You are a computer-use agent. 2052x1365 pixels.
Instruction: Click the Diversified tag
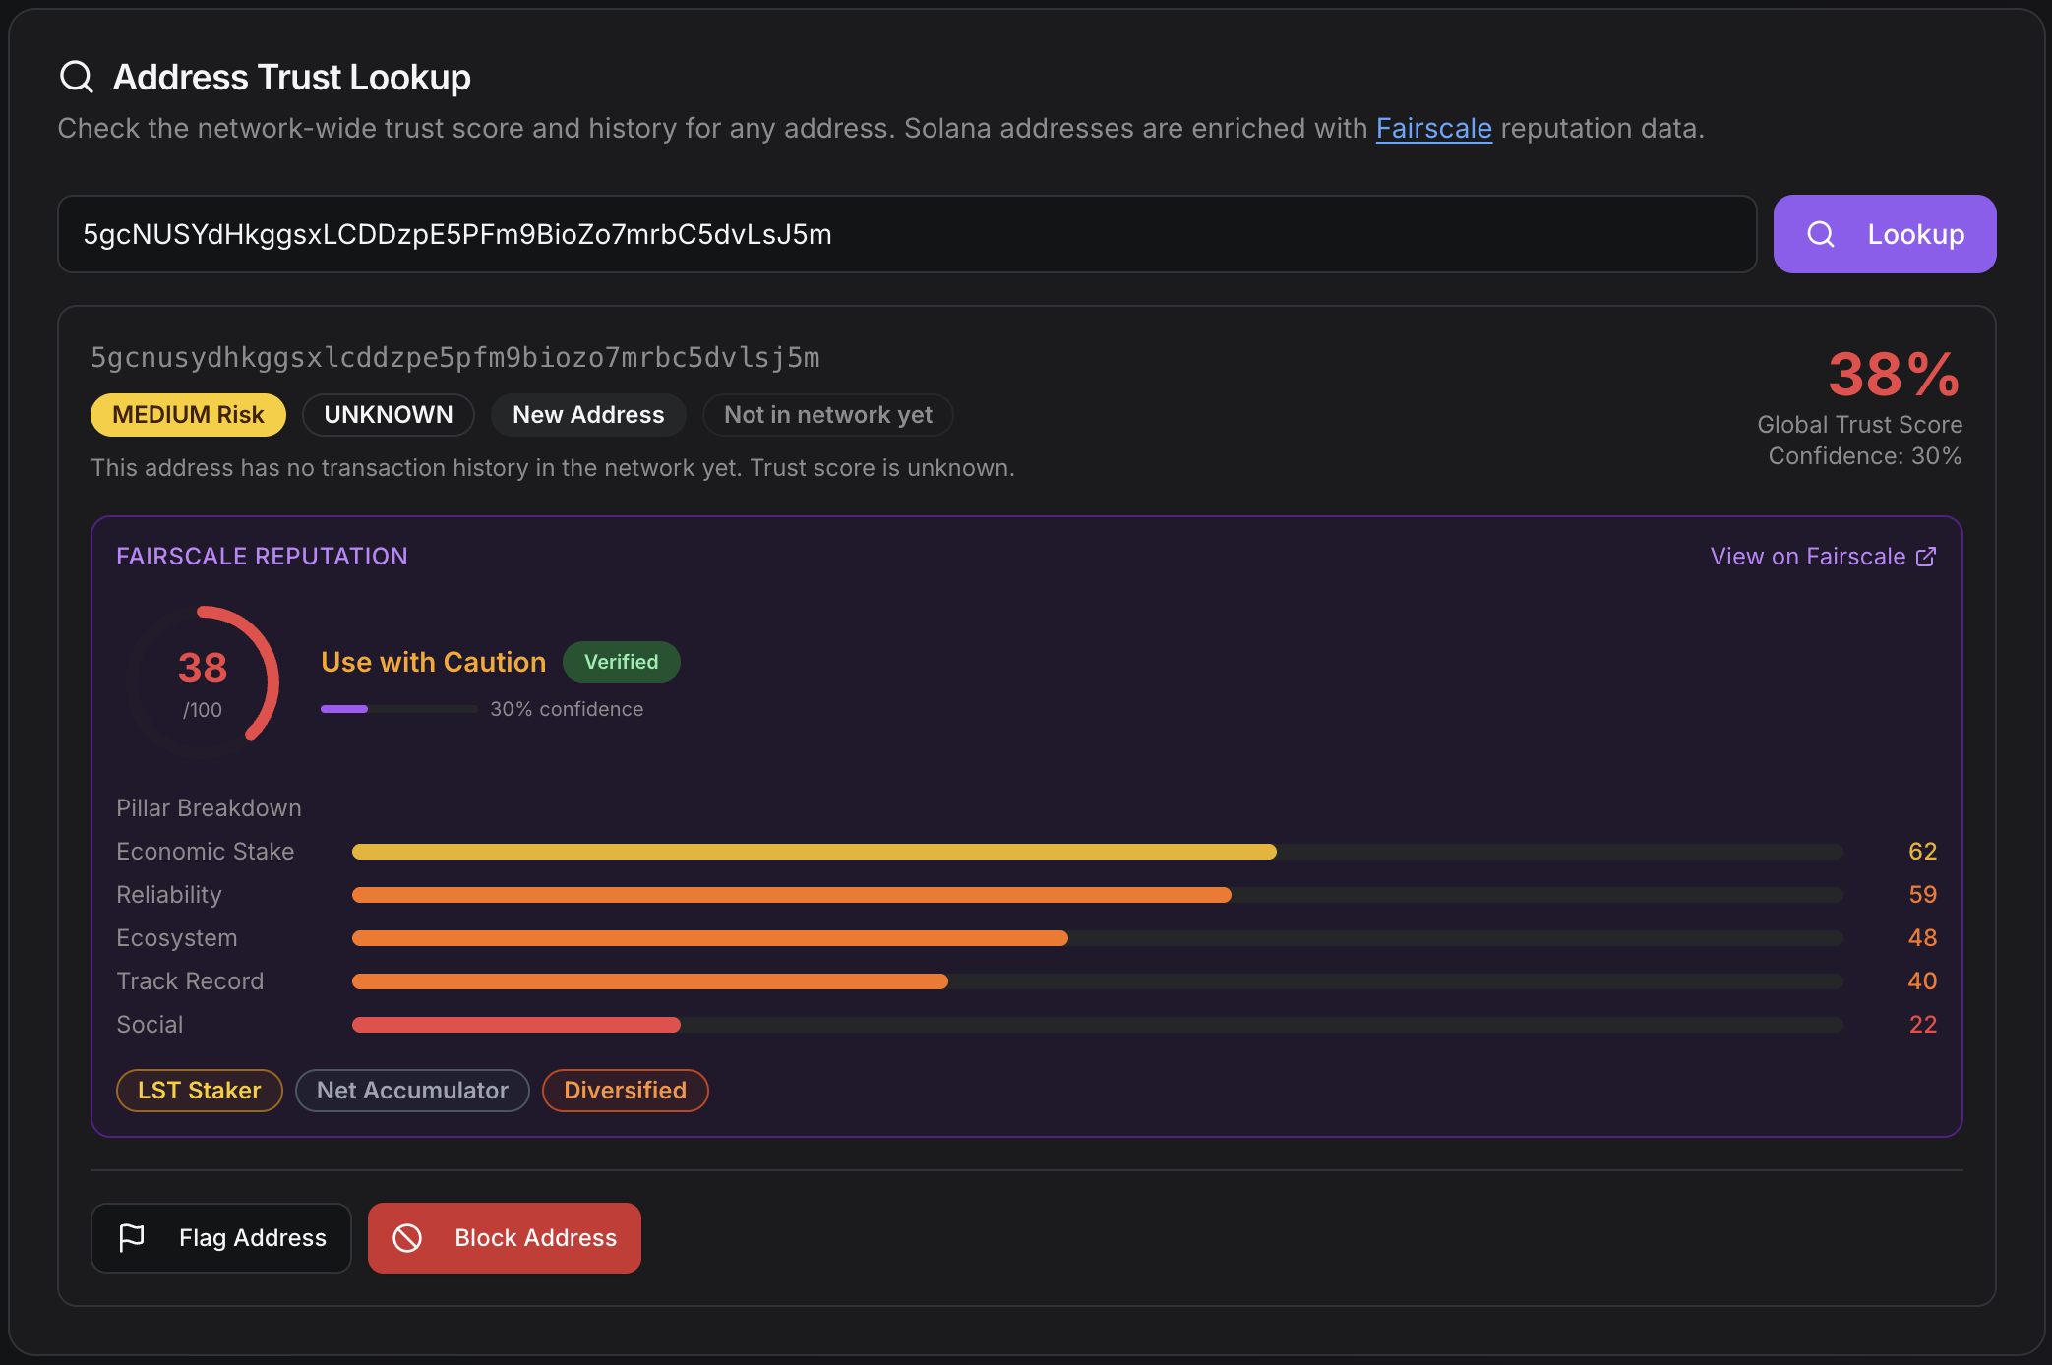(x=626, y=1091)
